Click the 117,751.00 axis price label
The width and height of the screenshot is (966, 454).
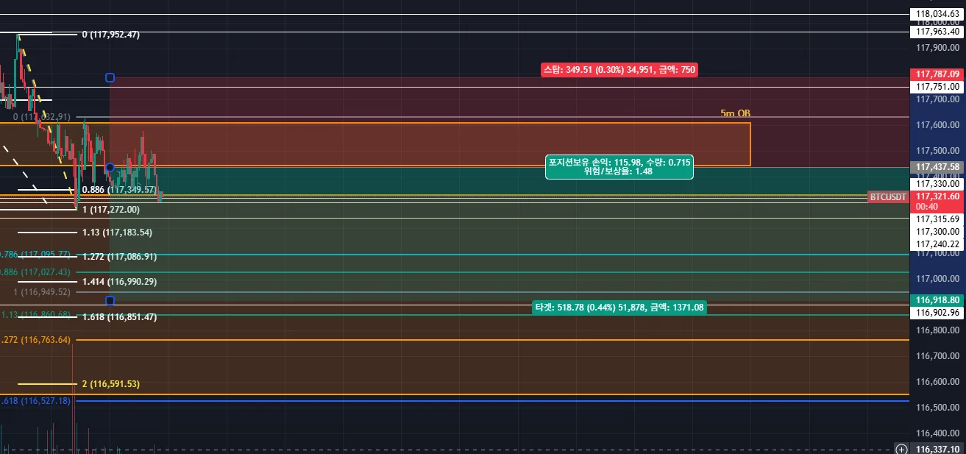coord(938,87)
